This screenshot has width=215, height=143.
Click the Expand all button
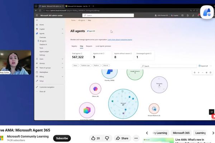click(203, 66)
